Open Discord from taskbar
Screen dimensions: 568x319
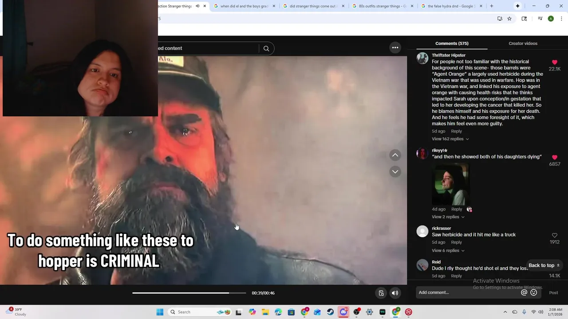343,312
